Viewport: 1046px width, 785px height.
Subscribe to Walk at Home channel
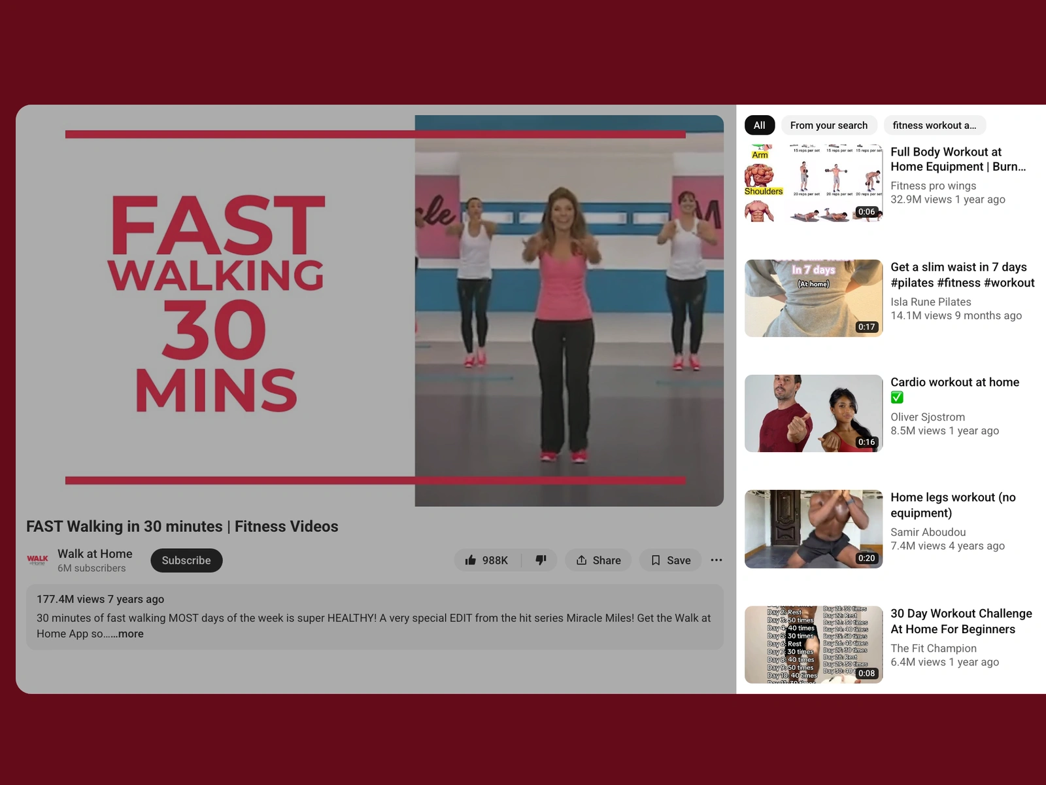[x=186, y=560]
